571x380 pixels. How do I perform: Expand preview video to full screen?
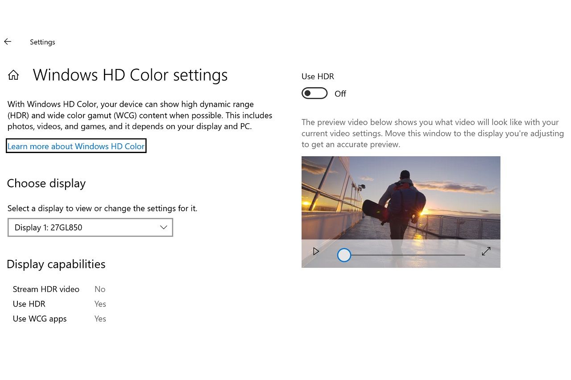(486, 251)
